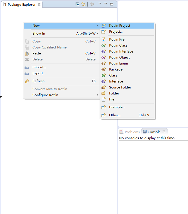Choose Kotlin Interface menu text
The image size is (188, 214).
click(121, 51)
